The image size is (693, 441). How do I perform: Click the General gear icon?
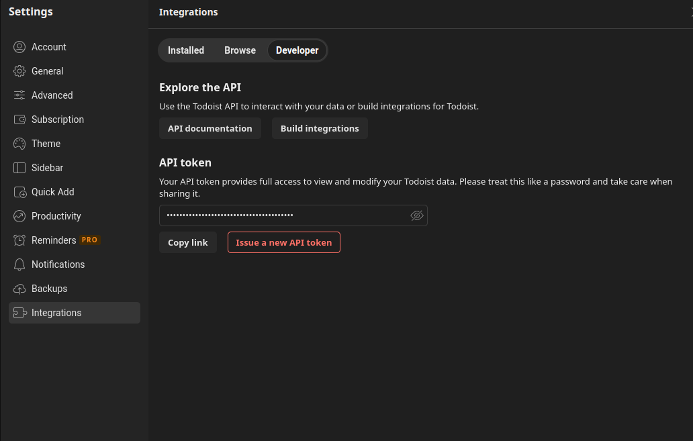(x=19, y=71)
